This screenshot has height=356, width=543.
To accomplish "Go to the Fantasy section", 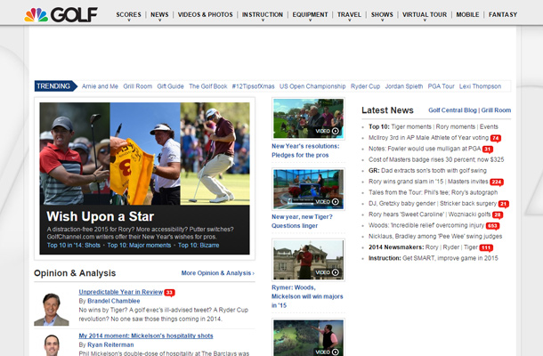I will coord(502,14).
